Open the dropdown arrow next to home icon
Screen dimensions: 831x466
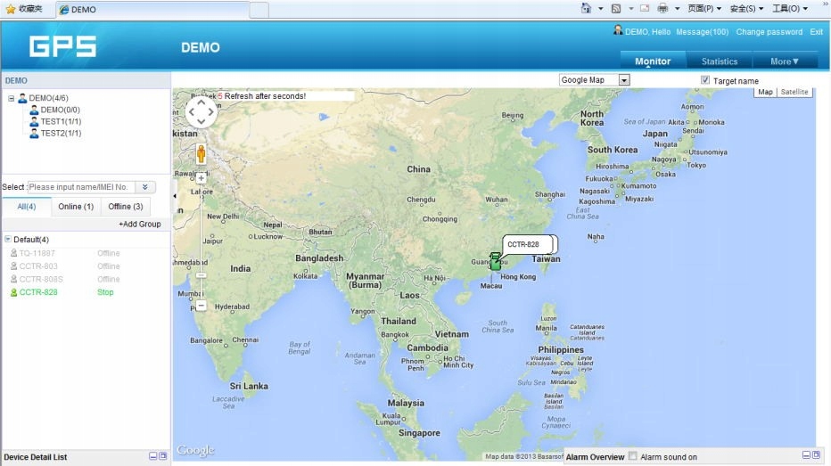pyautogui.click(x=600, y=9)
